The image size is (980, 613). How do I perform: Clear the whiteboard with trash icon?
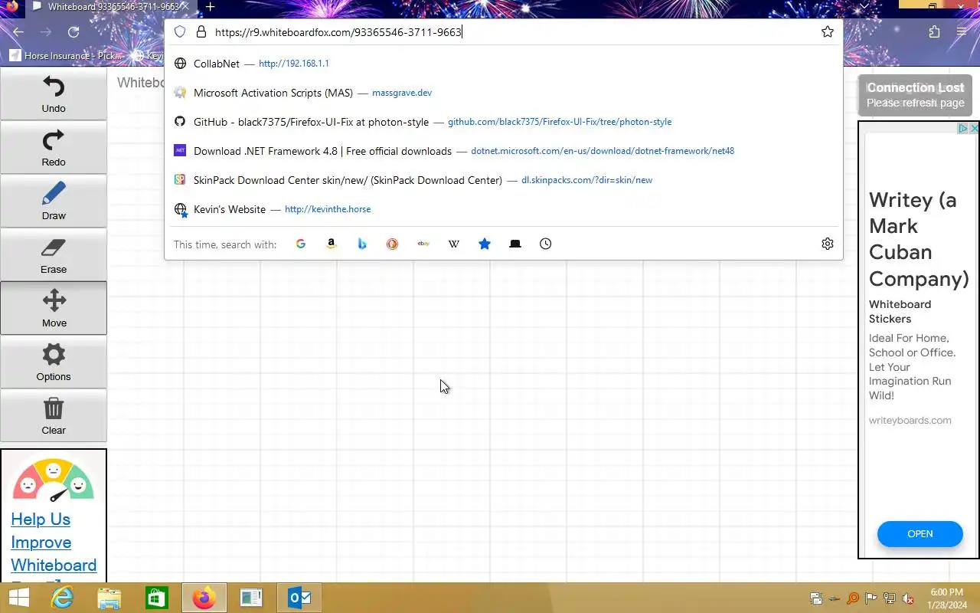54,415
